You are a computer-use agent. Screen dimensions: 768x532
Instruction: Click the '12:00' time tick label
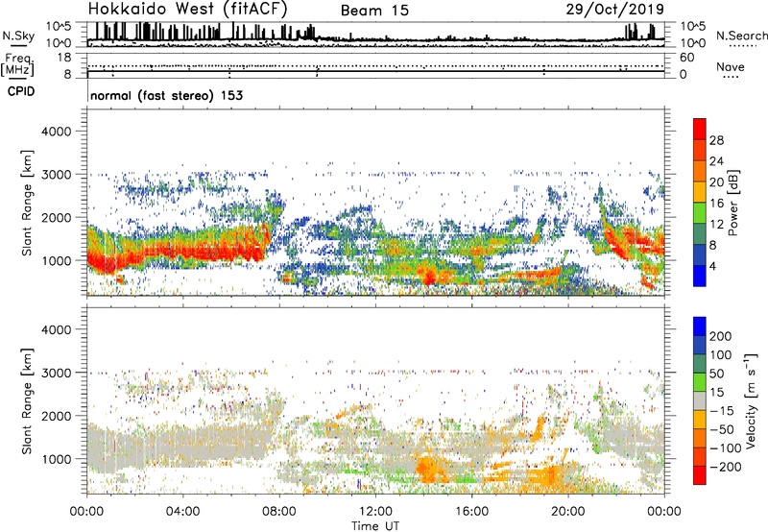375,512
